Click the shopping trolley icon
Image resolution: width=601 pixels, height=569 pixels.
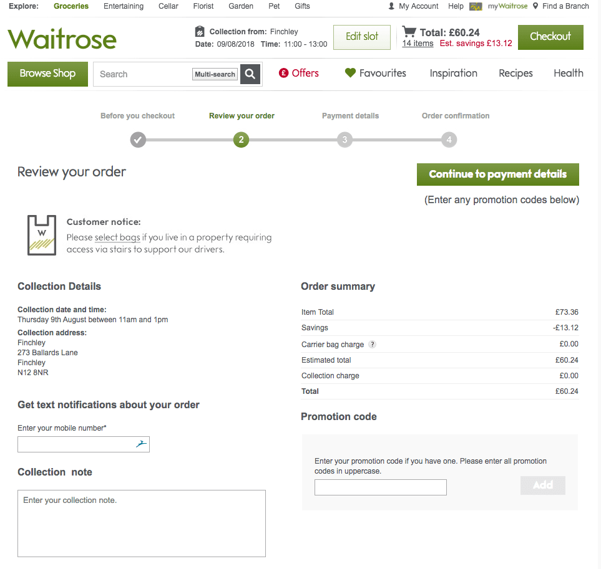[x=409, y=32]
